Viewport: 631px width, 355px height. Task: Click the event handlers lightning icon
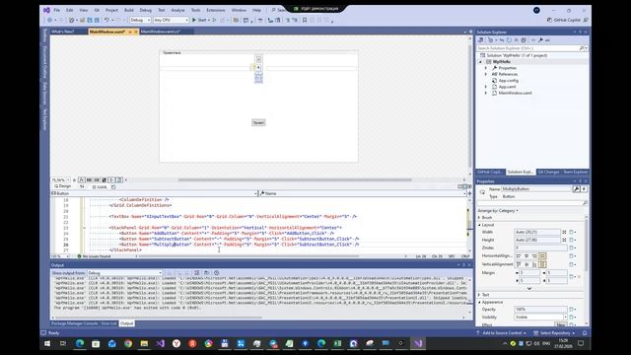pos(584,188)
